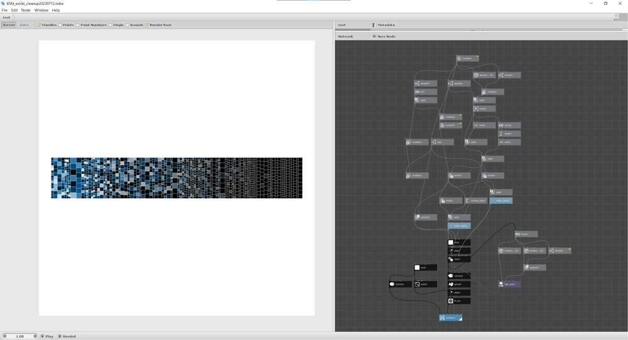Start animation with Play button
The width and height of the screenshot is (628, 340).
pyautogui.click(x=47, y=336)
